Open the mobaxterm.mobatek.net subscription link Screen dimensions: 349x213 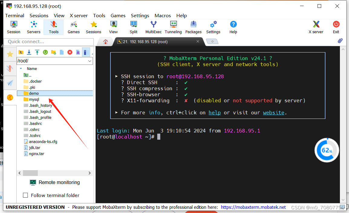253,207
